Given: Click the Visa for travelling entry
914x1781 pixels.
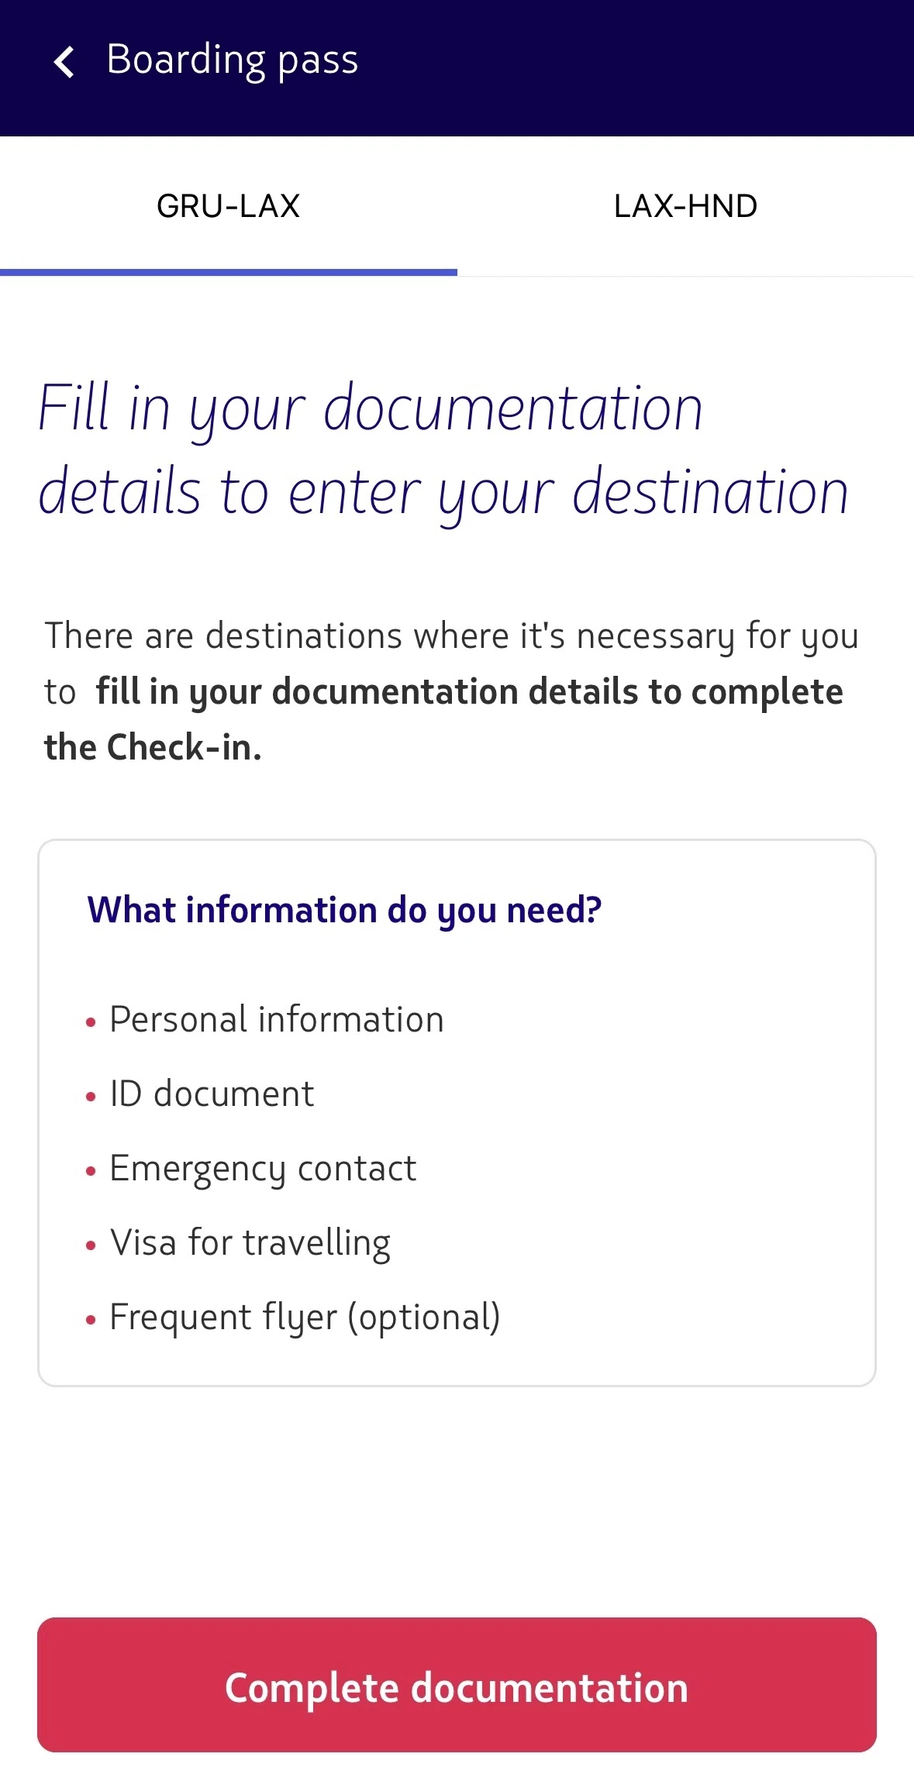Looking at the screenshot, I should pos(250,1243).
